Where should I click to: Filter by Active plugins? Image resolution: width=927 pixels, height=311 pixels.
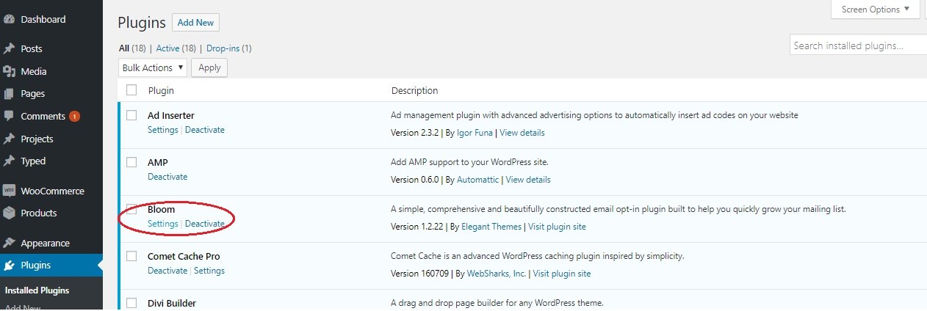point(167,48)
